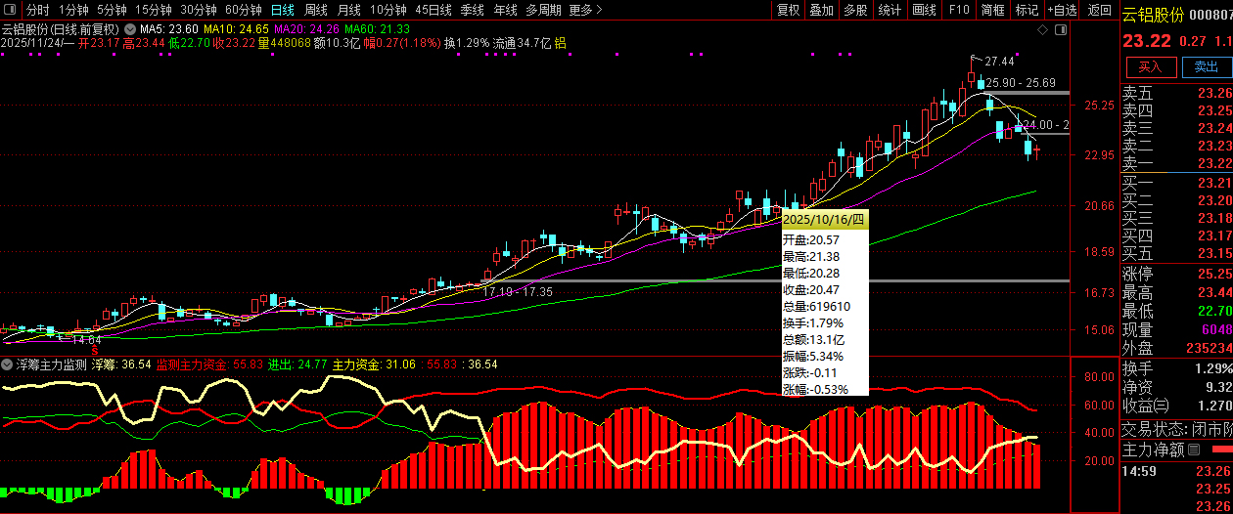Click the red 买入 buy button
1233x514 pixels.
pos(1150,67)
